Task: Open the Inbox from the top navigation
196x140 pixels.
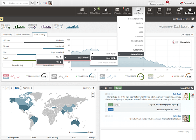Action: pyautogui.click(x=179, y=11)
